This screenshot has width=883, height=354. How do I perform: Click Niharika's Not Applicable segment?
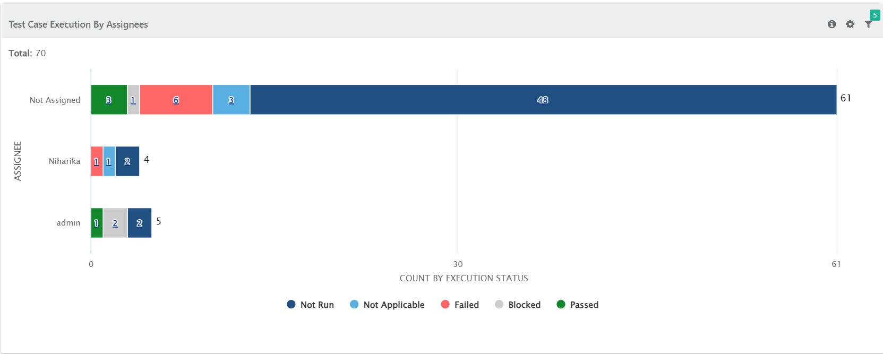[108, 162]
